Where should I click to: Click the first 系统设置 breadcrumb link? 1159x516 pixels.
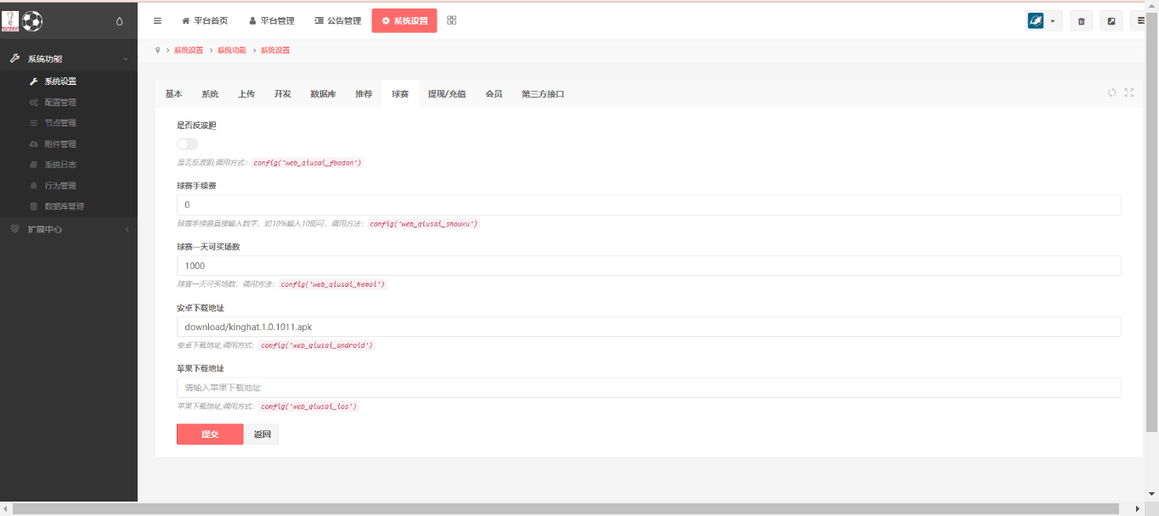189,50
